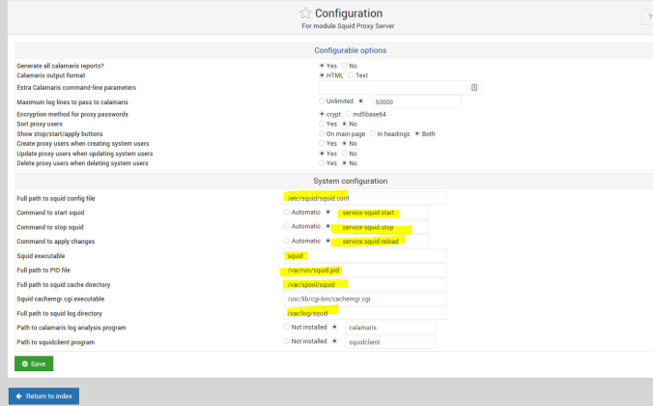This screenshot has width=653, height=406.
Task: Select No for Generate all calamaris reports
Action: click(344, 66)
